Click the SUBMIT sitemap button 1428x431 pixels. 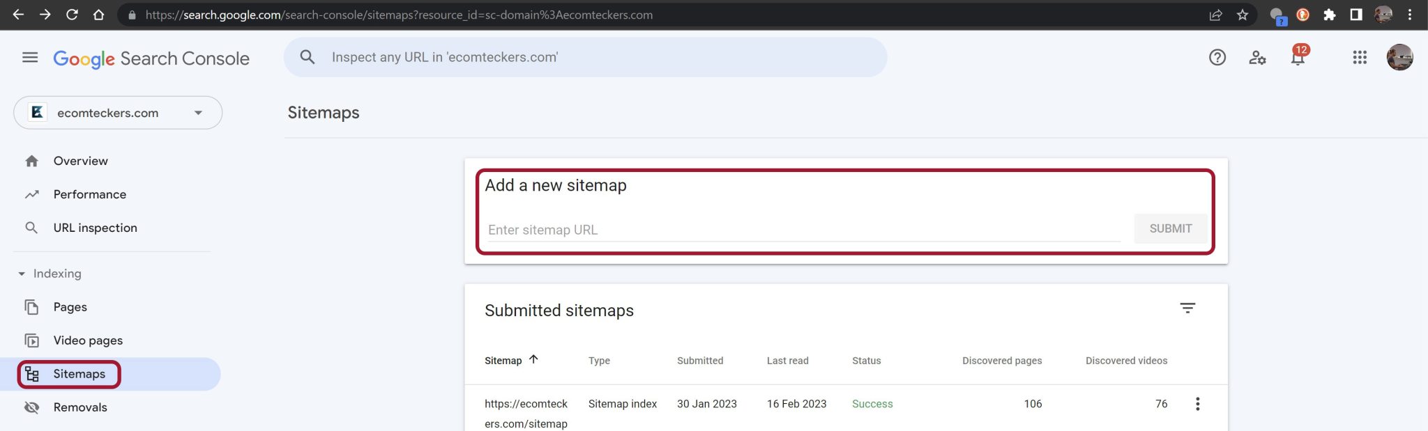tap(1171, 228)
